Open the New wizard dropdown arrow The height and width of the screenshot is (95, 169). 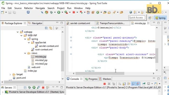pos(6,12)
